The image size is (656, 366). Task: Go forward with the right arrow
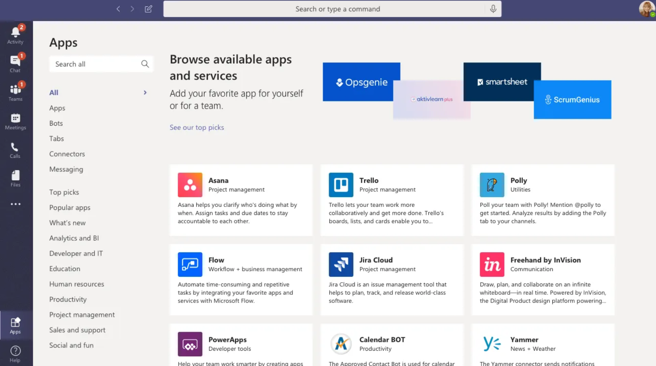point(132,9)
